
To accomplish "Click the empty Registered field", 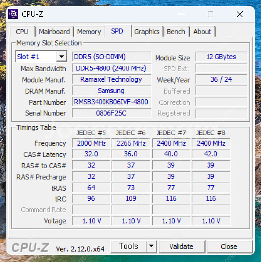I will [x=221, y=113].
